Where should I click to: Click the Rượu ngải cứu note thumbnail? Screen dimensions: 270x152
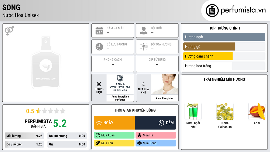pos(193,111)
